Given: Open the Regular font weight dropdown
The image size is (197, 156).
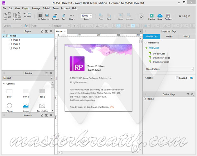Looking at the screenshot, I should pyautogui.click(x=61, y=26).
